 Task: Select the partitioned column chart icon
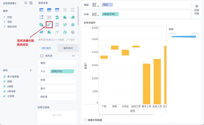coord(57,17)
